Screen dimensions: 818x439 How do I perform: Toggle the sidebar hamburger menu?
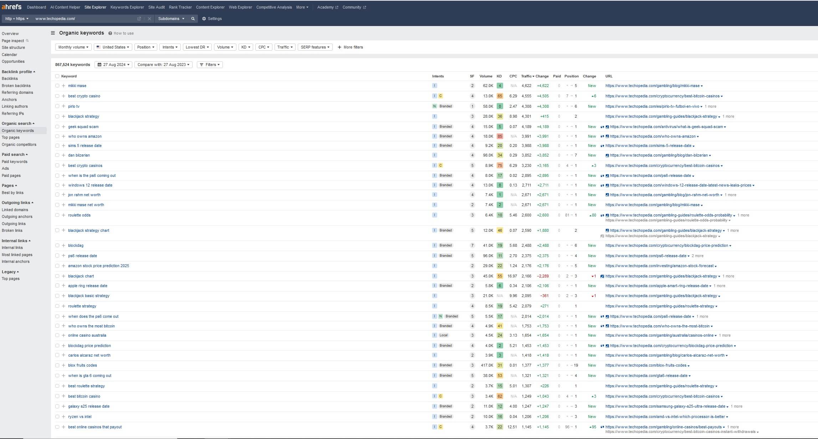coord(53,33)
